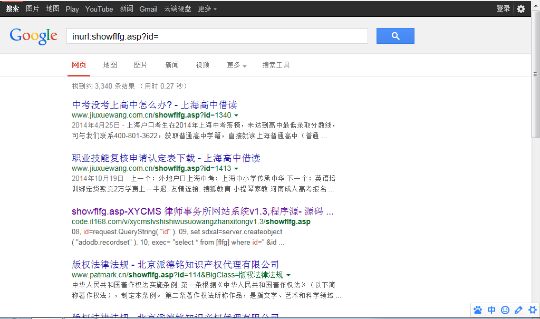Go to the Google logo homepage

[33, 36]
